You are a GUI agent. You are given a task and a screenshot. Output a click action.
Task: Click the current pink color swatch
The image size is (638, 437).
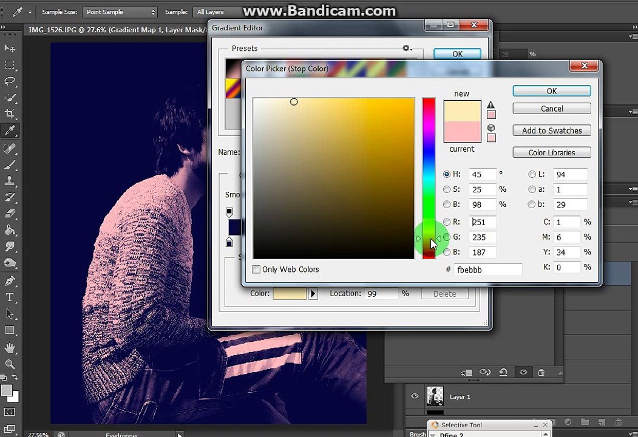pyautogui.click(x=462, y=132)
